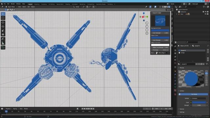Click the Background Color swatch
Image resolution: width=210 pixels, height=118 pixels.
pyautogui.click(x=160, y=30)
